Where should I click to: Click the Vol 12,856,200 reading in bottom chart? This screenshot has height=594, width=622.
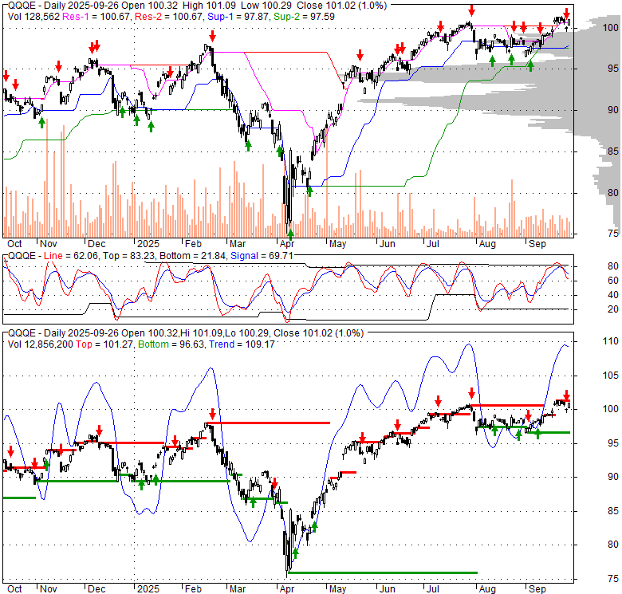click(x=41, y=344)
